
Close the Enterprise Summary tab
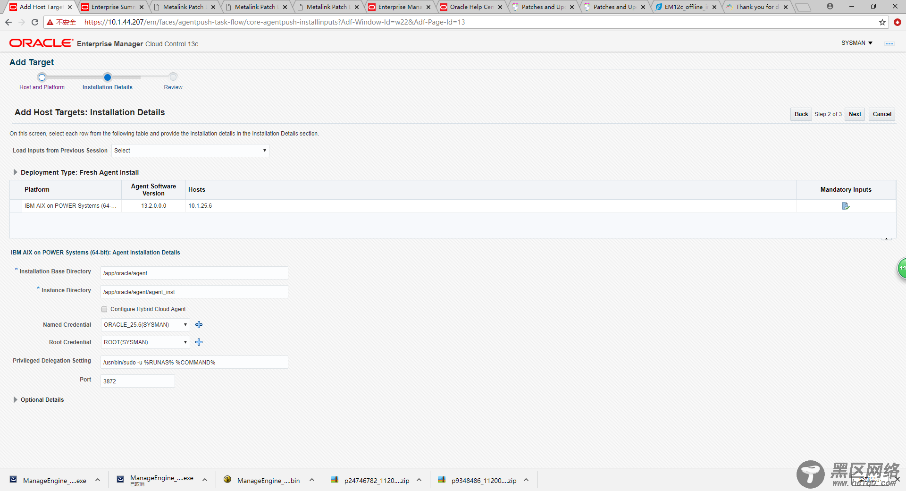coord(142,7)
